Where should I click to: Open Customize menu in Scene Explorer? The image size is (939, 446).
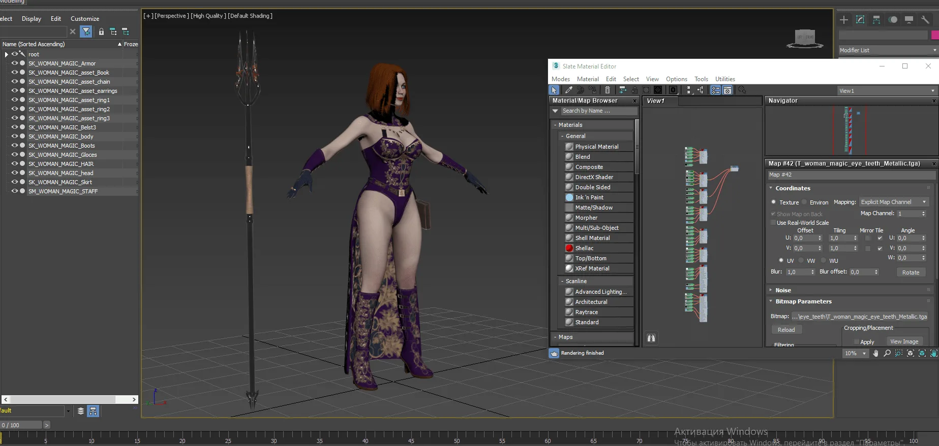tap(85, 19)
